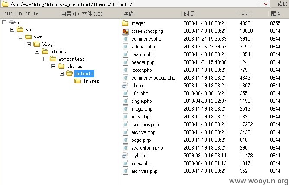Click the functions.php file icon

click(125, 124)
